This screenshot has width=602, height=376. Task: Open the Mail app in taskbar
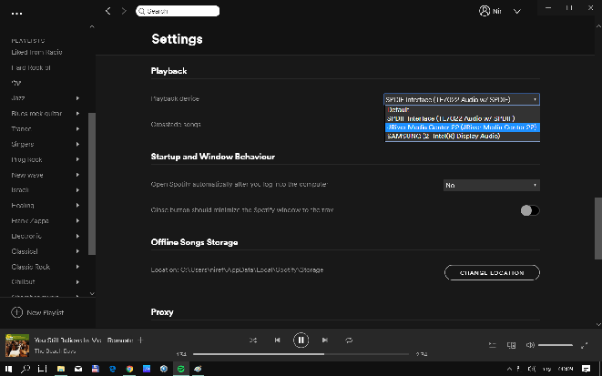(x=78, y=369)
